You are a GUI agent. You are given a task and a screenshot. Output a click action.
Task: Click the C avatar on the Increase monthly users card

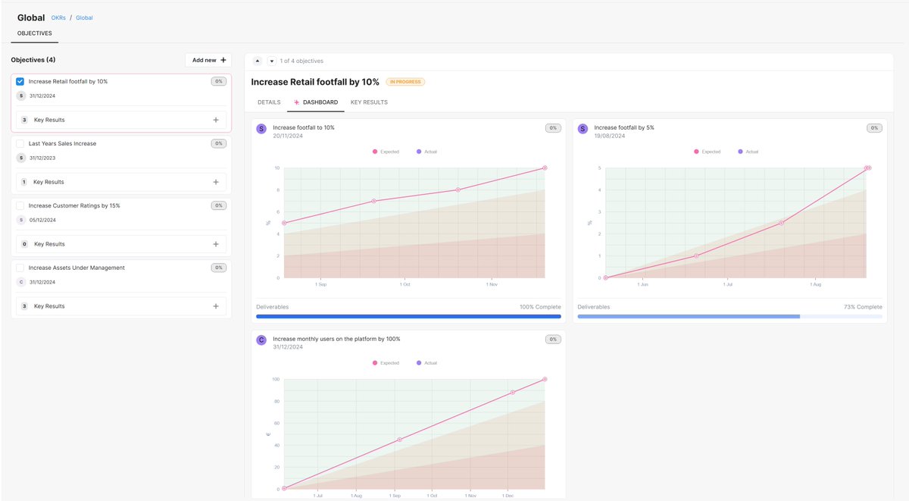tap(261, 341)
